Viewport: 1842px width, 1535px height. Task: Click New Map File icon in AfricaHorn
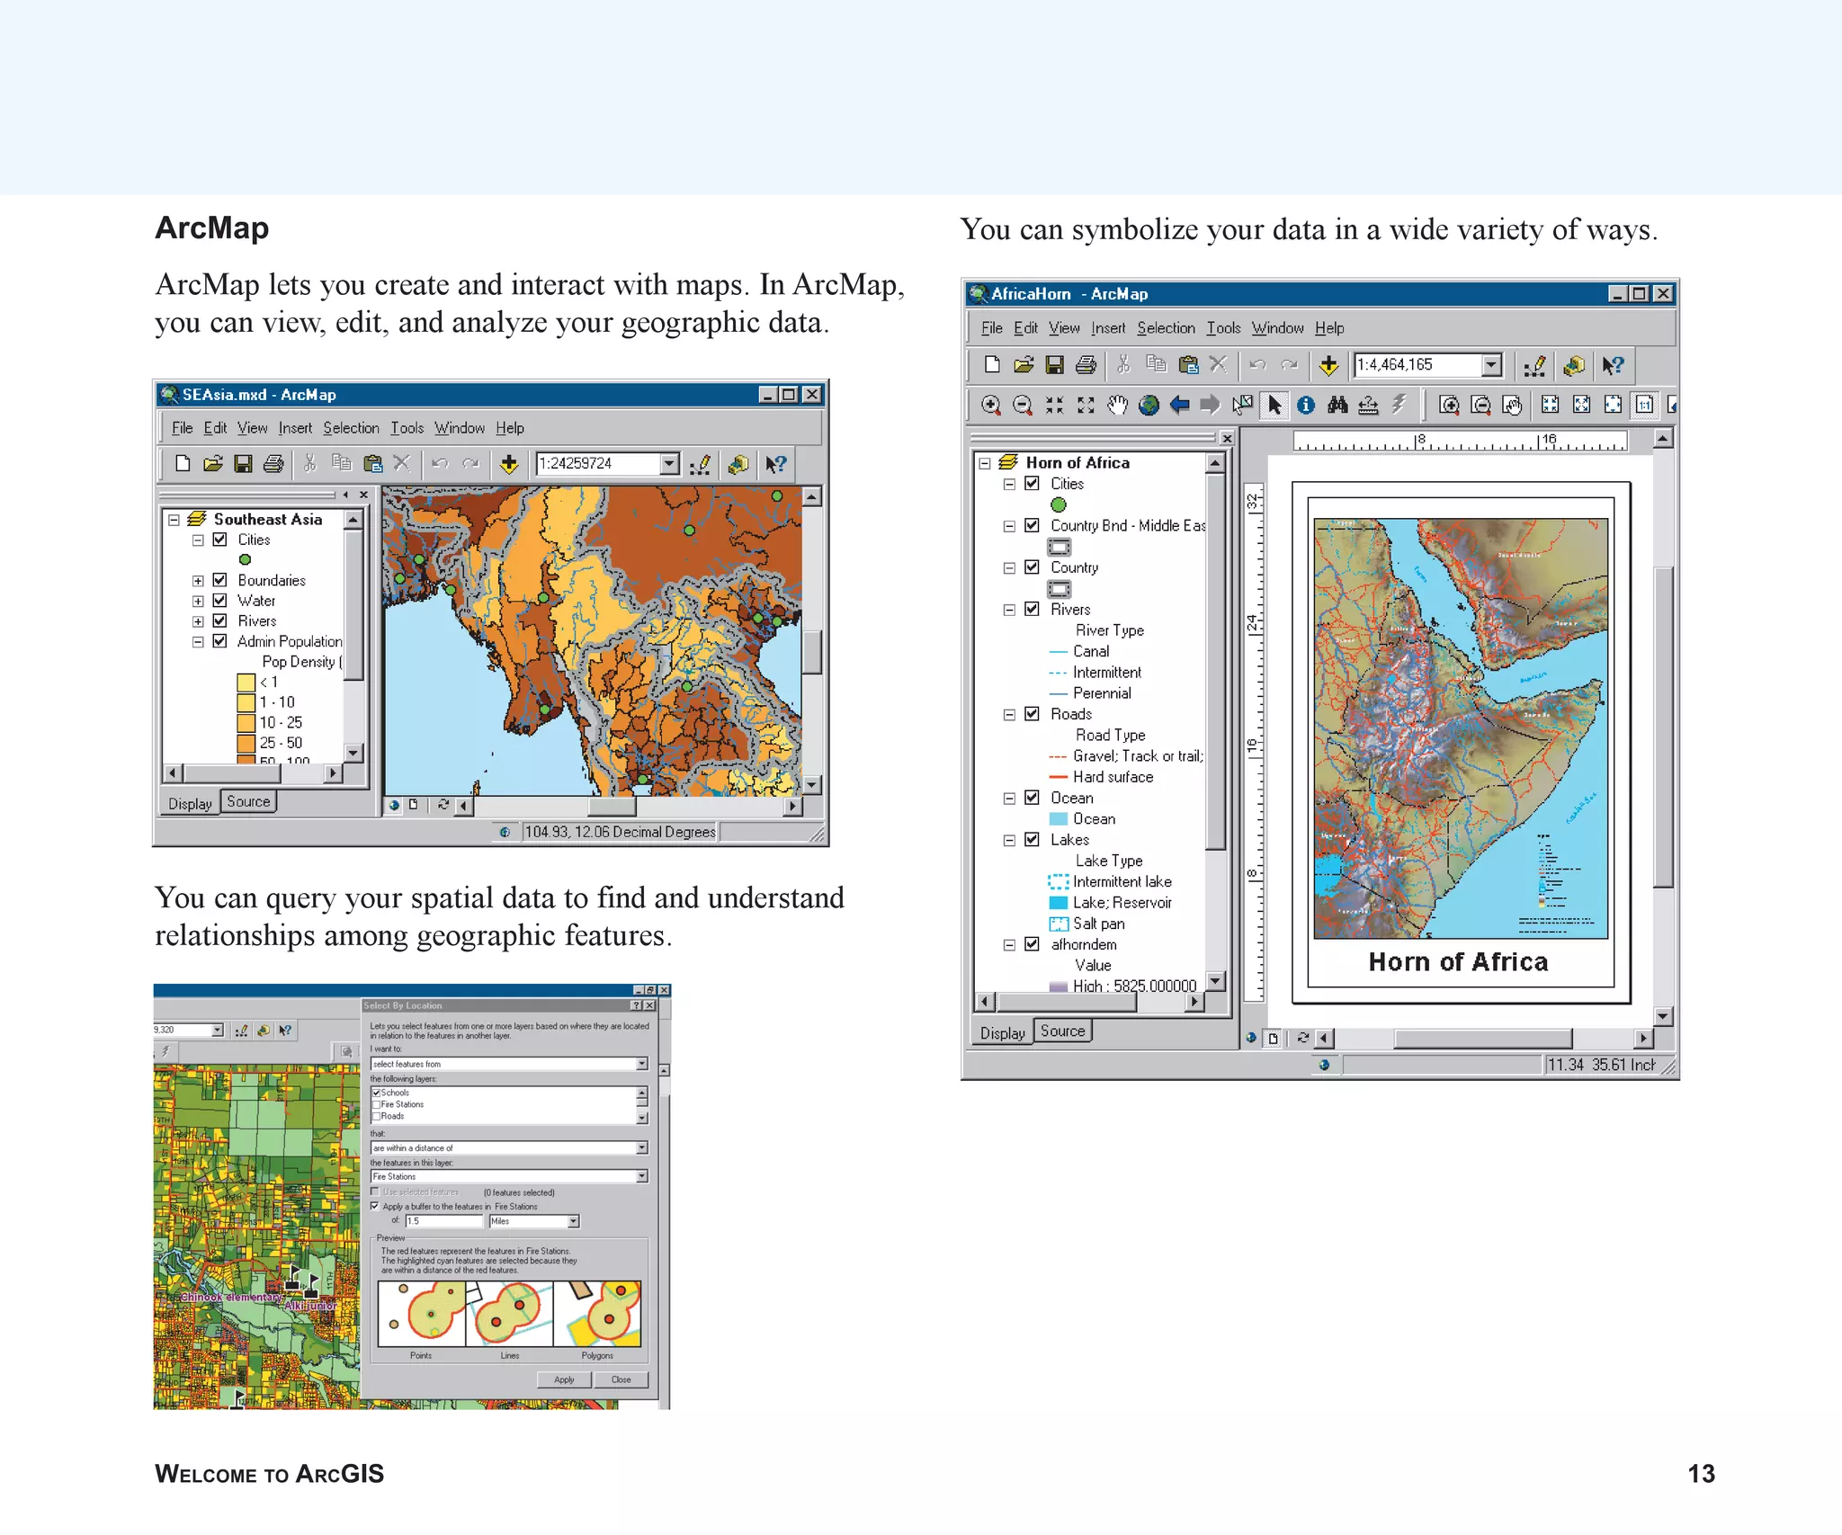pyautogui.click(x=992, y=365)
